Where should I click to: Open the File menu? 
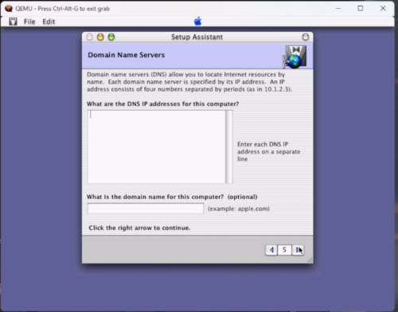(x=29, y=21)
